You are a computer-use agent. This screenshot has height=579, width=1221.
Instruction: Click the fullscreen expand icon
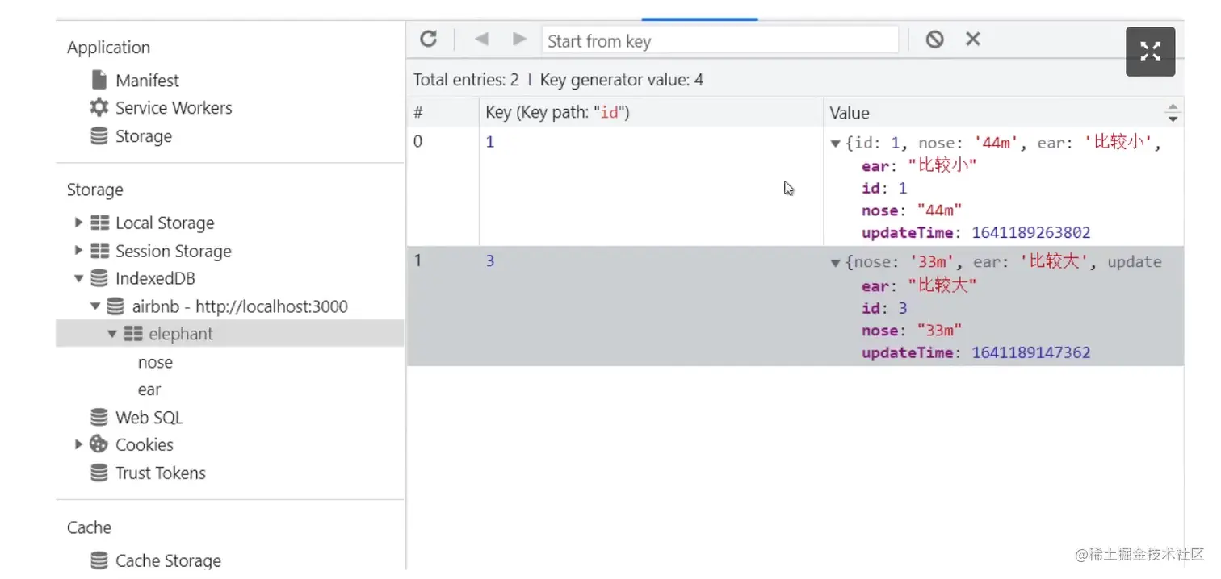click(1150, 52)
